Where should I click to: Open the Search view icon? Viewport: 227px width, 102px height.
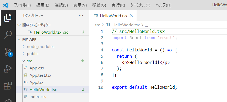pyautogui.click(x=8, y=35)
